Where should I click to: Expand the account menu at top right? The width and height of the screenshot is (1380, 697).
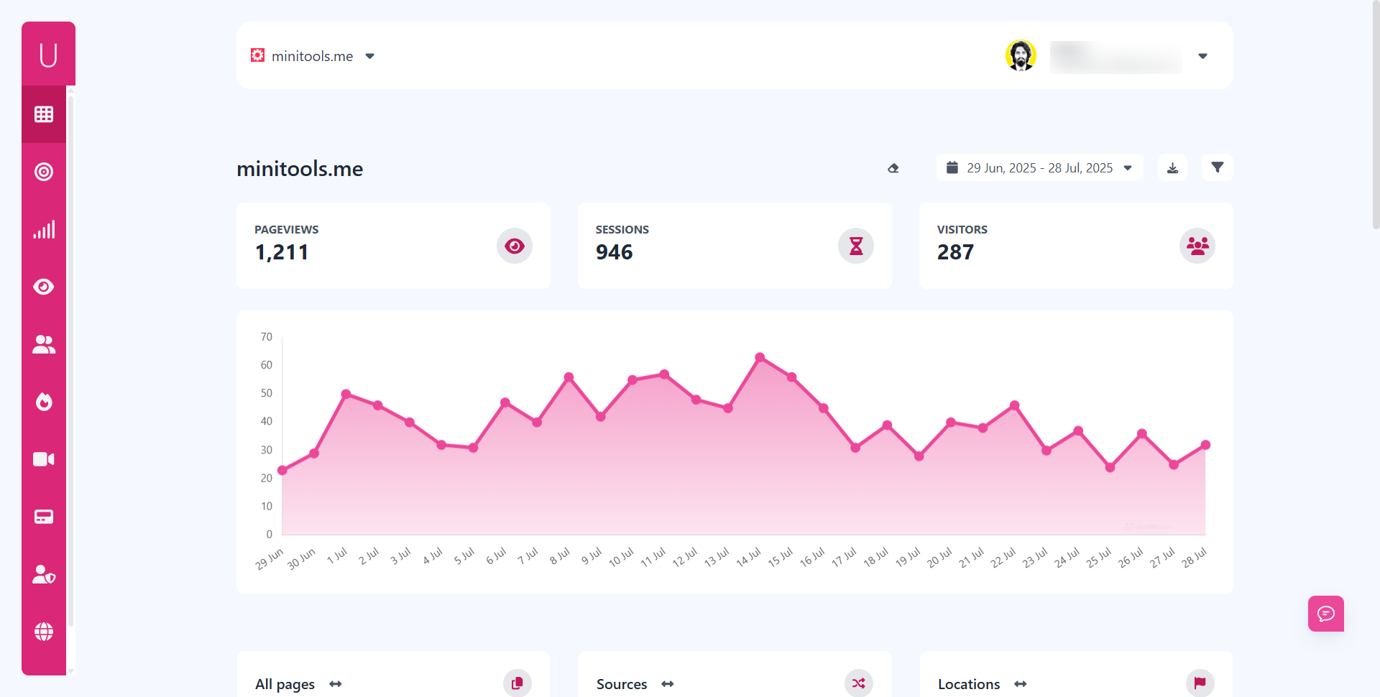pyautogui.click(x=1202, y=56)
